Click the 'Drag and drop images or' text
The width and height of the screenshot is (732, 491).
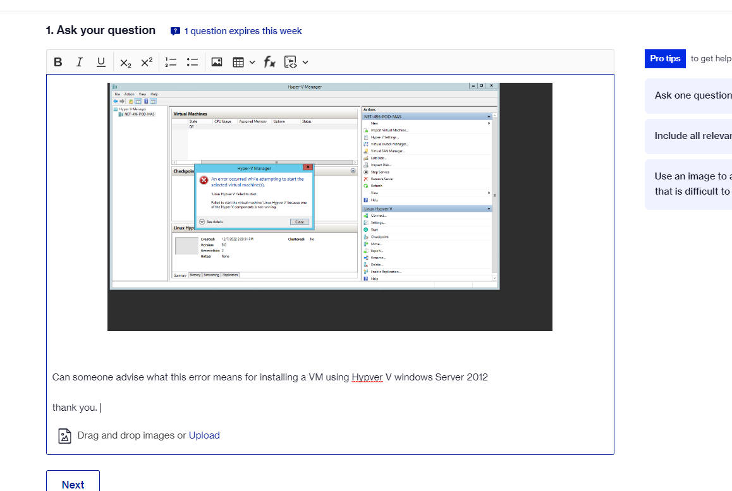click(x=131, y=435)
